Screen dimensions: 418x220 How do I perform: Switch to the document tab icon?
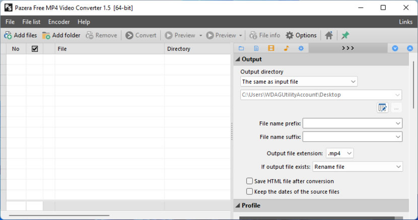pyautogui.click(x=256, y=48)
